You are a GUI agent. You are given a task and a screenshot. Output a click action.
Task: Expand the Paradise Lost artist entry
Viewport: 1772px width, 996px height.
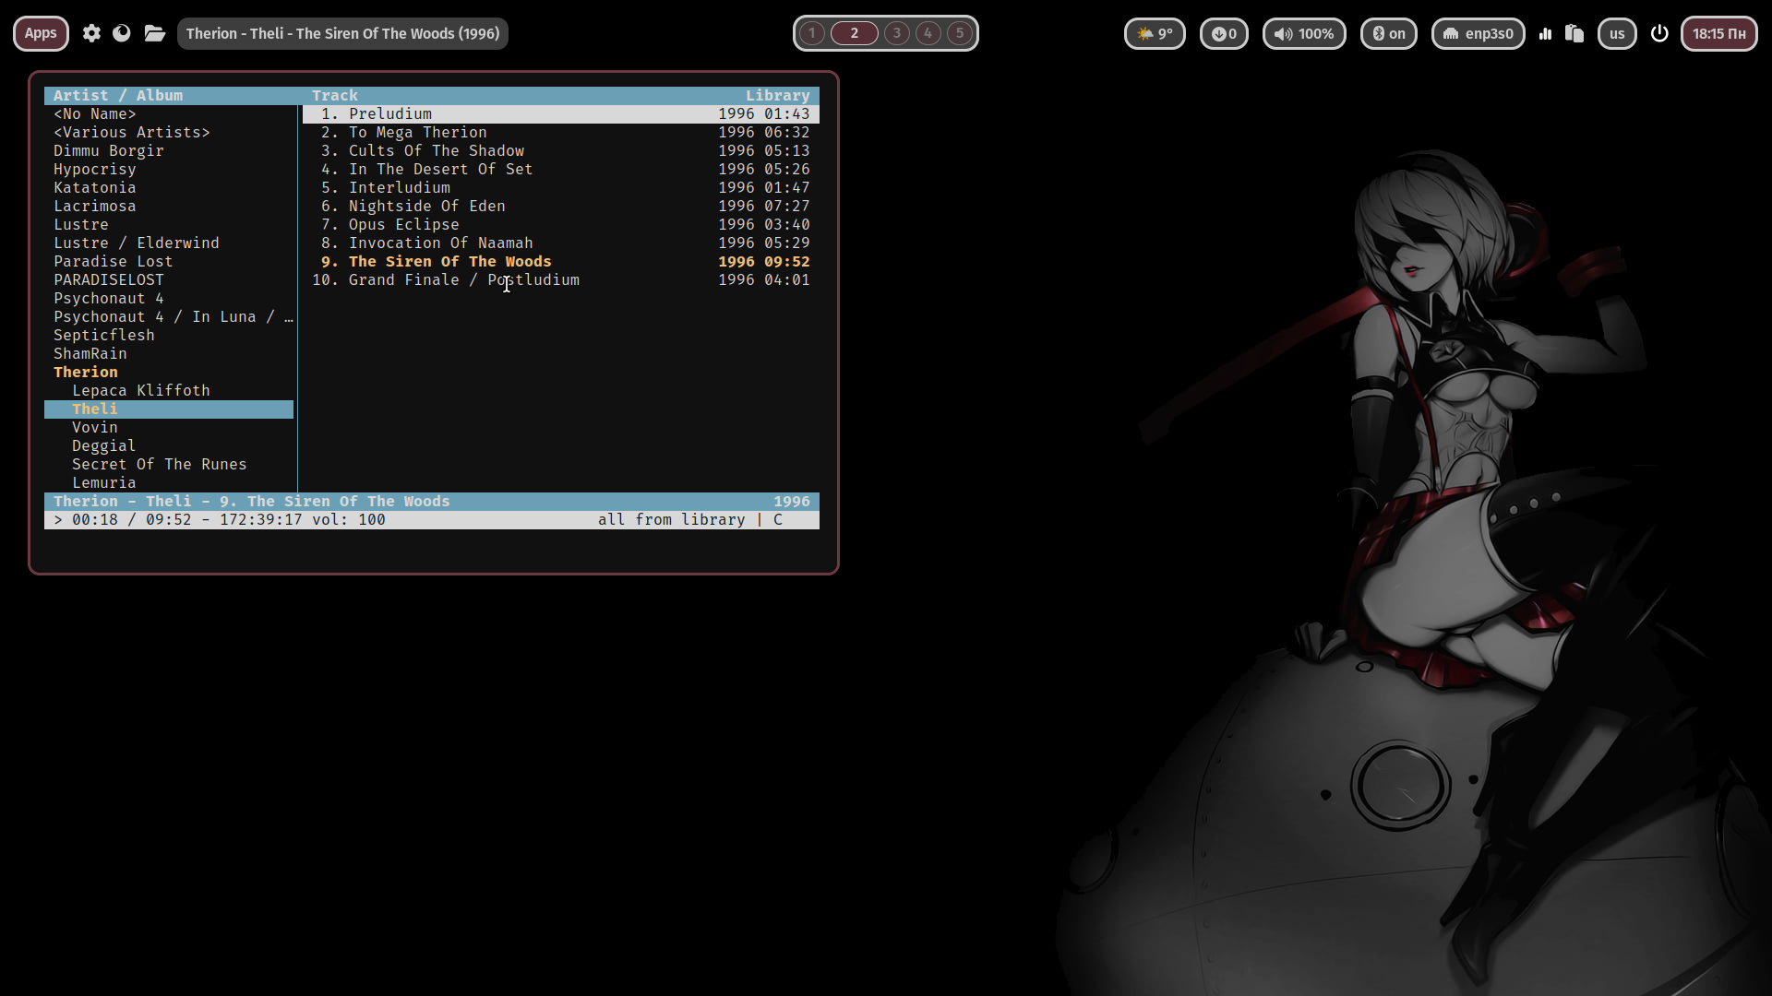(x=113, y=261)
